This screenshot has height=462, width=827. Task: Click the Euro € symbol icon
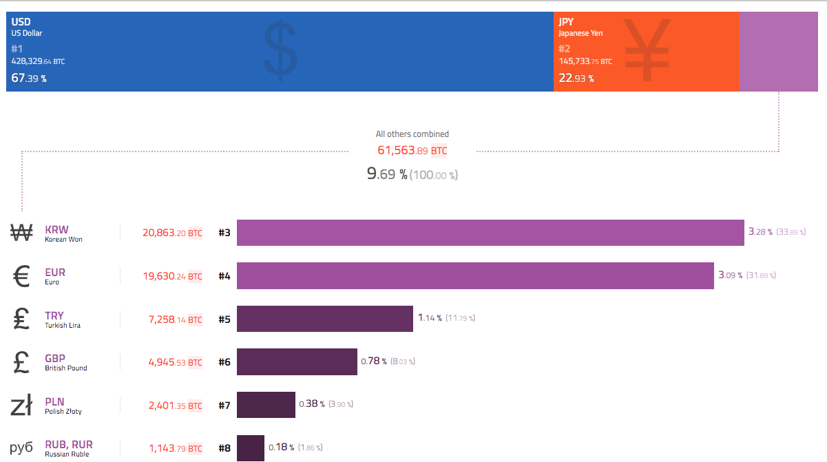pos(21,277)
